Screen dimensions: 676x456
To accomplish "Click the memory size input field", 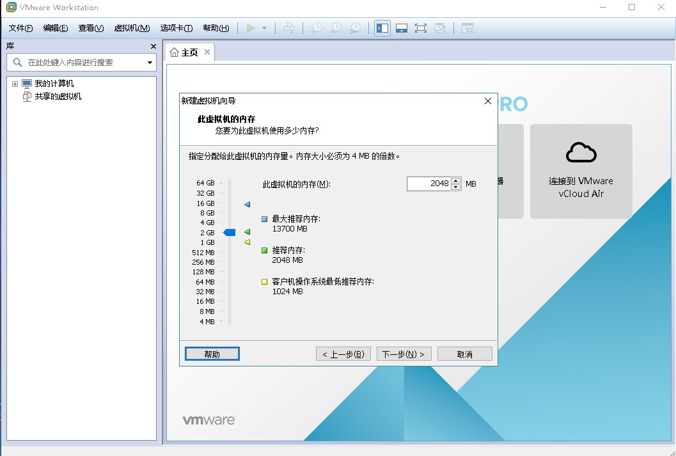I will pyautogui.click(x=429, y=184).
